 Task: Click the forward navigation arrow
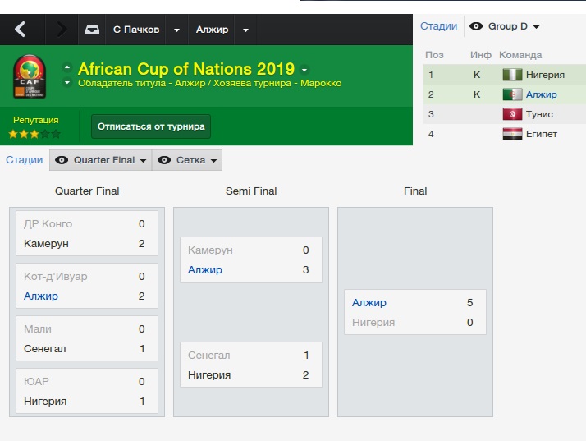coord(62,30)
